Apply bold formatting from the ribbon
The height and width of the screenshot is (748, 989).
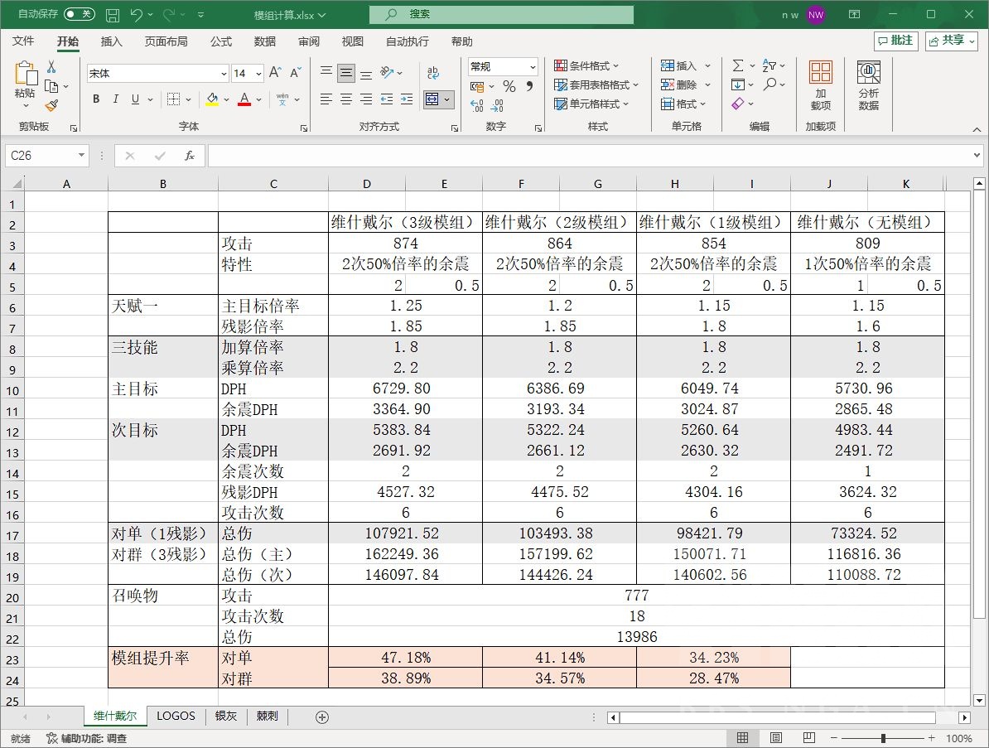[x=95, y=99]
